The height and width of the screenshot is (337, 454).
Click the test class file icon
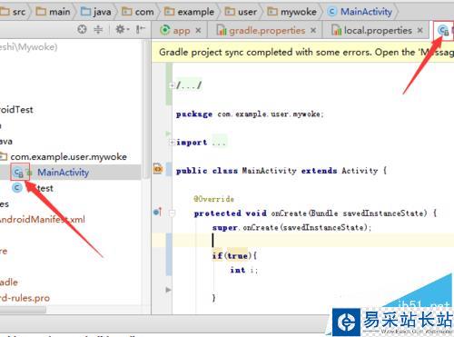pyautogui.click(x=17, y=188)
